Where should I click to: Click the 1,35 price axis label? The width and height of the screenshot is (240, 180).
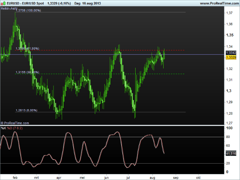click(x=230, y=35)
